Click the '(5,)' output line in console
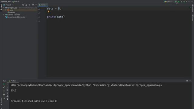Screen dimensions: 194x109 (13, 90)
